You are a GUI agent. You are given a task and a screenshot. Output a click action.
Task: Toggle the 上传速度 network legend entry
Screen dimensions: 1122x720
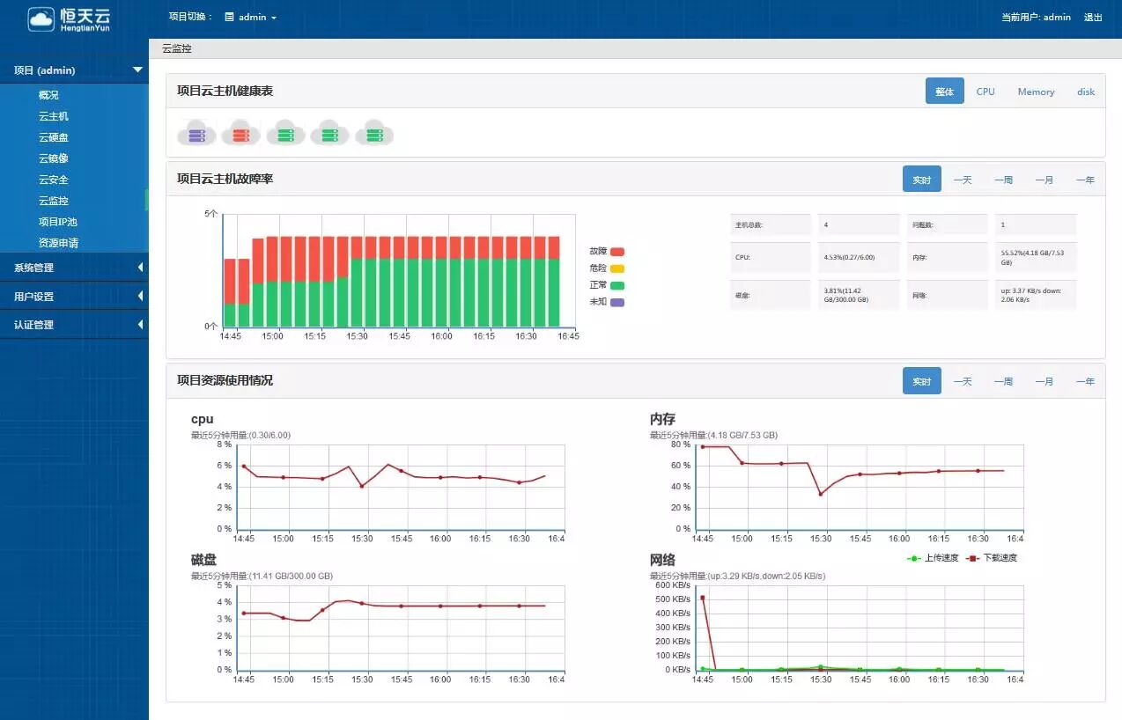[x=933, y=558]
